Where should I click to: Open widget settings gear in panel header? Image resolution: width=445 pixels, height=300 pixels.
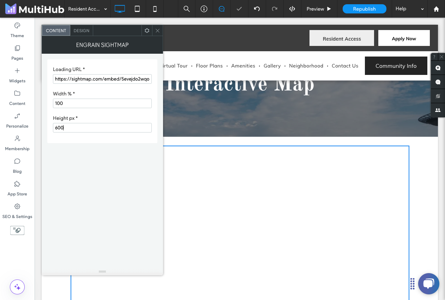tap(147, 30)
